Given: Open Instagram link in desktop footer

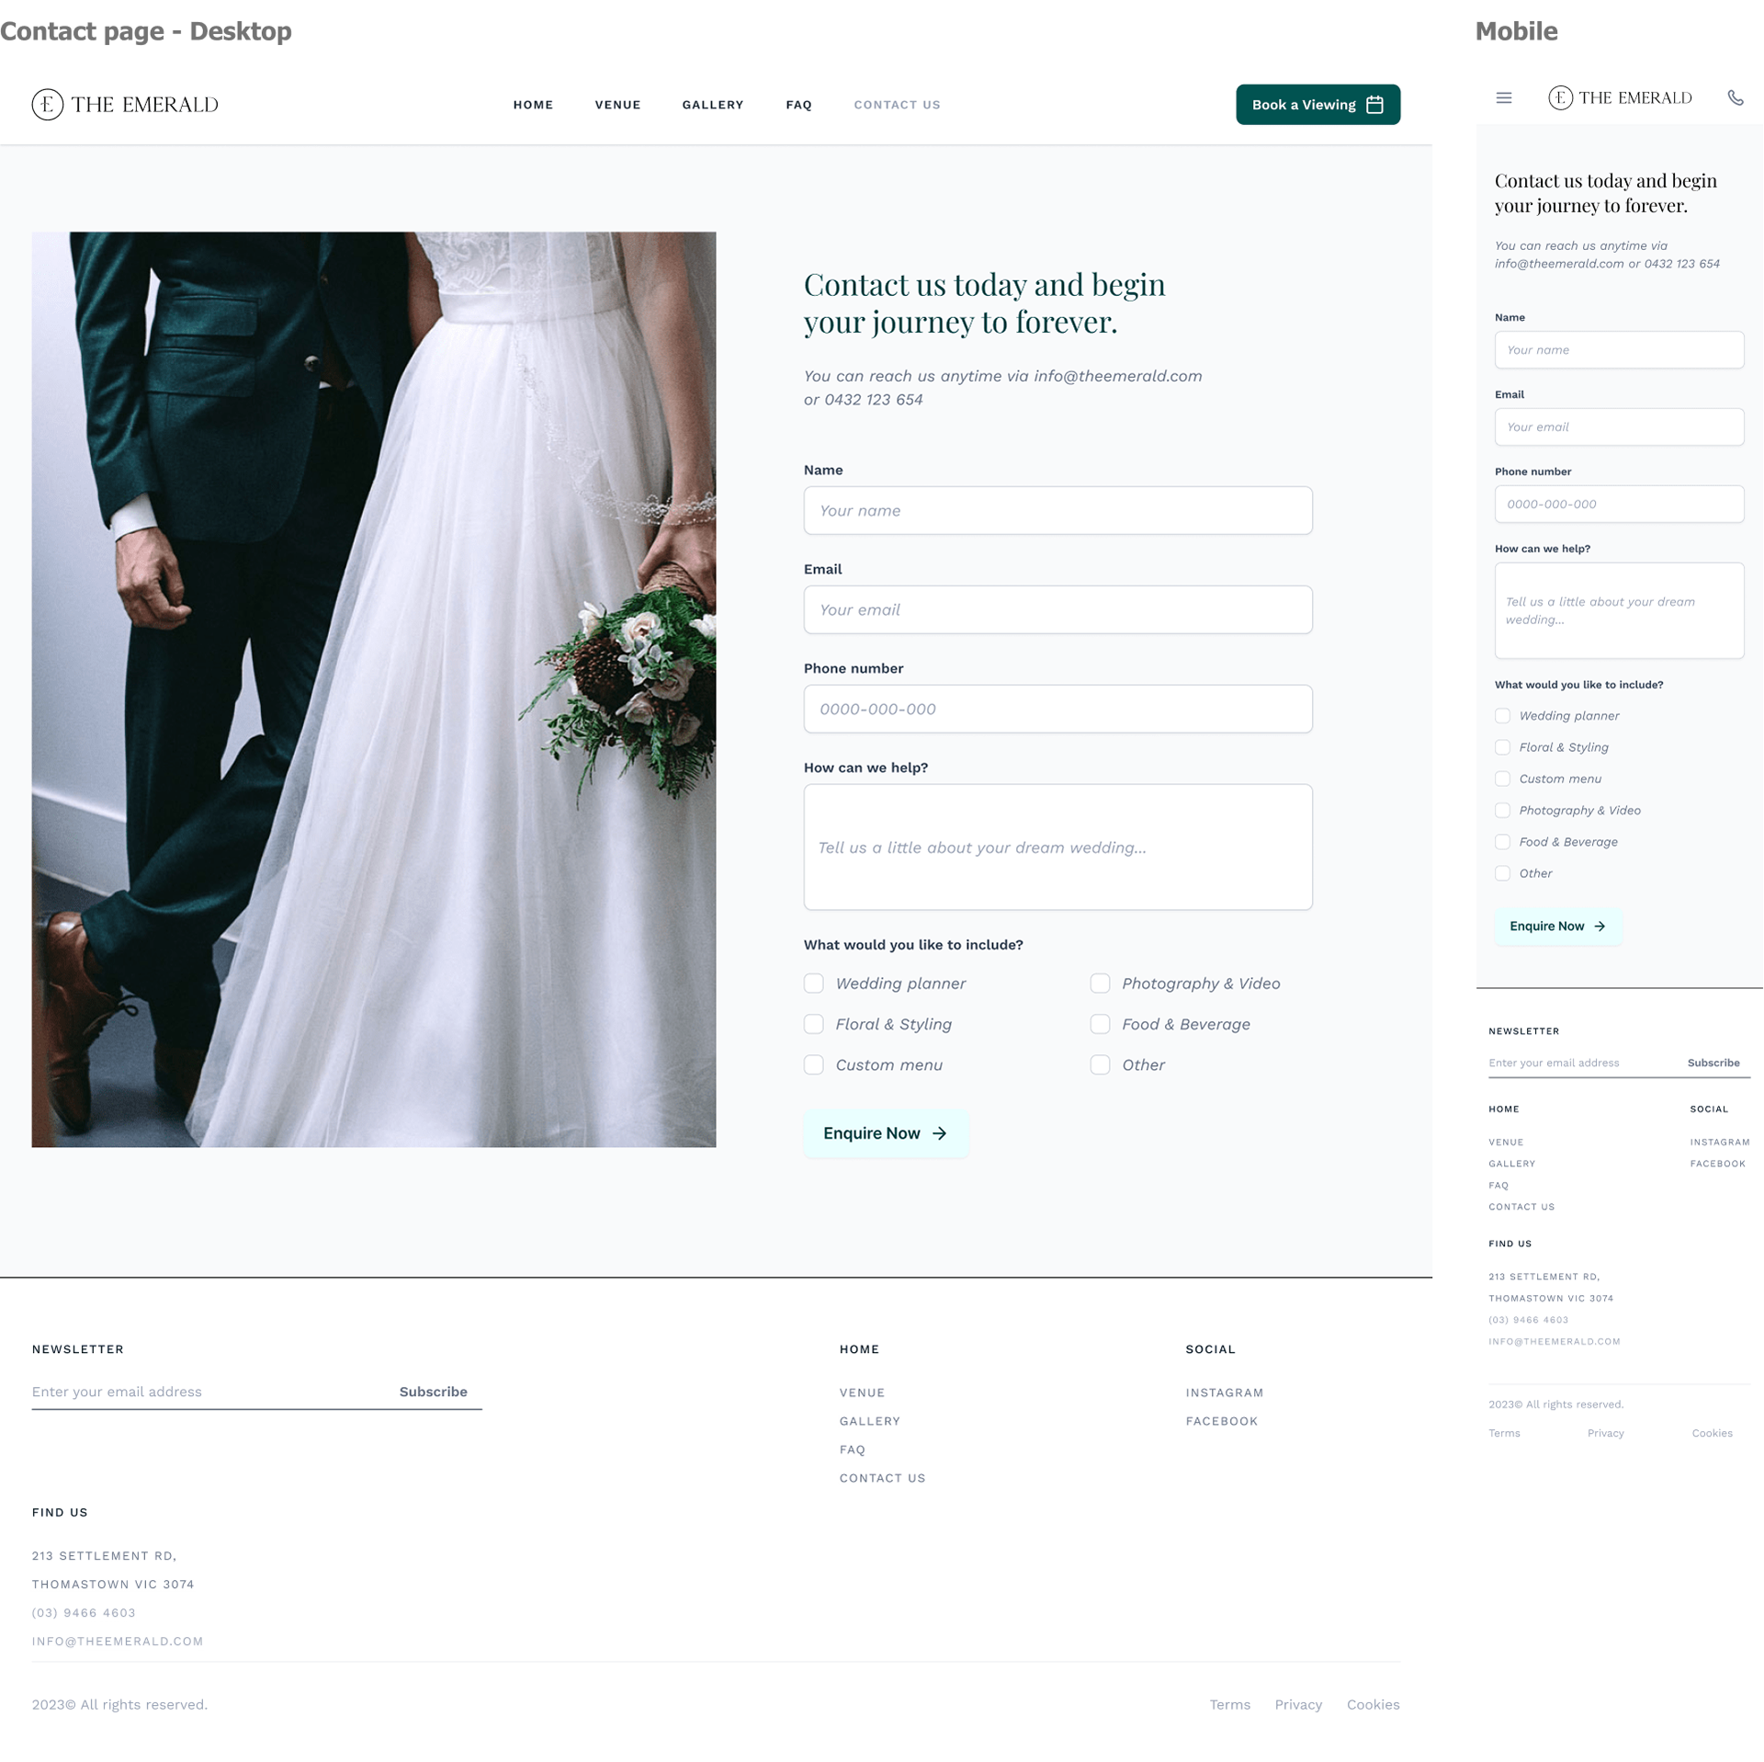Looking at the screenshot, I should pyautogui.click(x=1224, y=1393).
